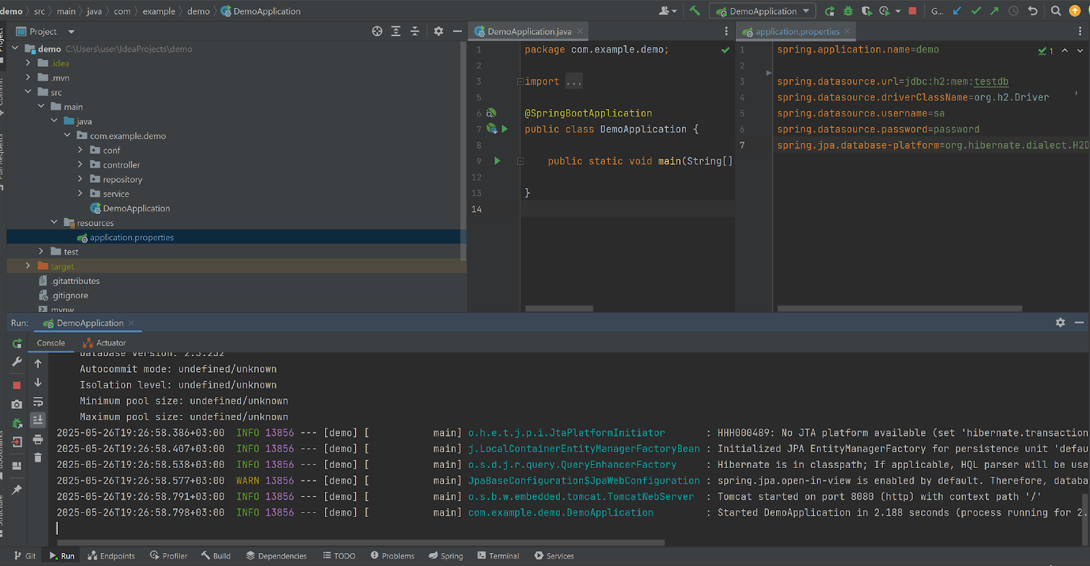Open Search Everywhere magnifier icon

(x=1056, y=11)
